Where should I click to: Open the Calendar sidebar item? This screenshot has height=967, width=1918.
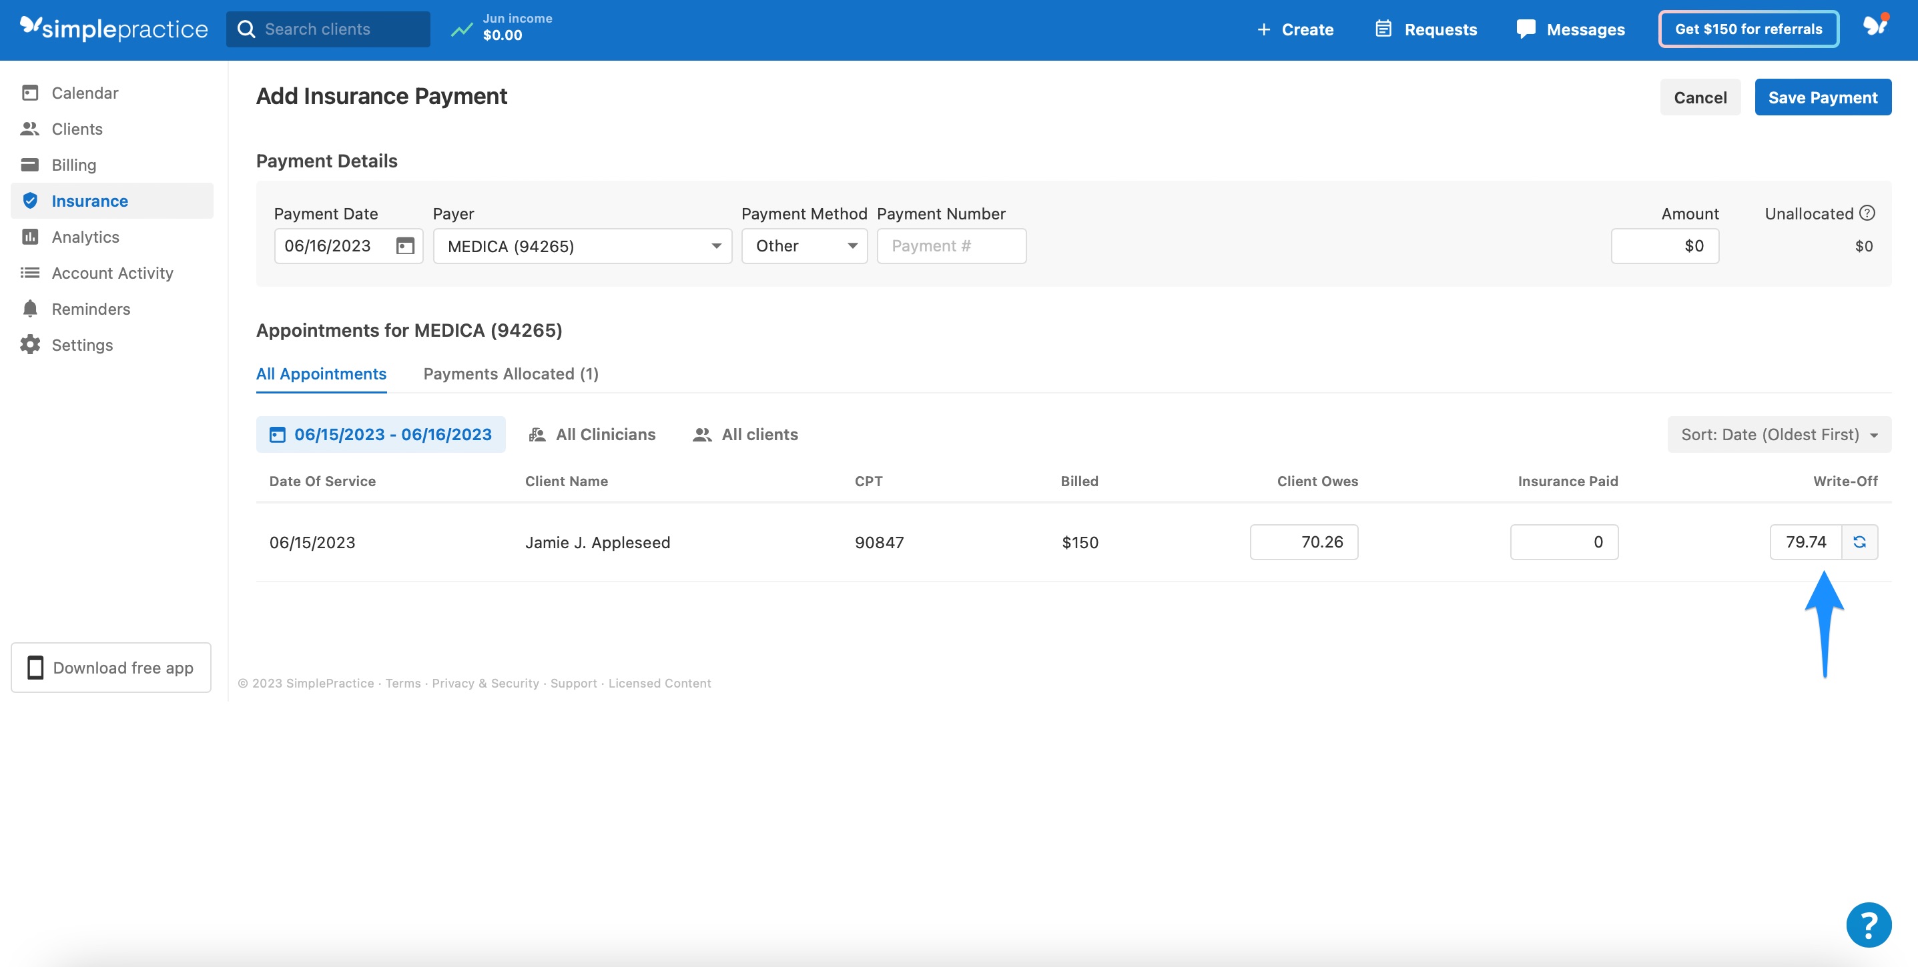click(x=111, y=93)
